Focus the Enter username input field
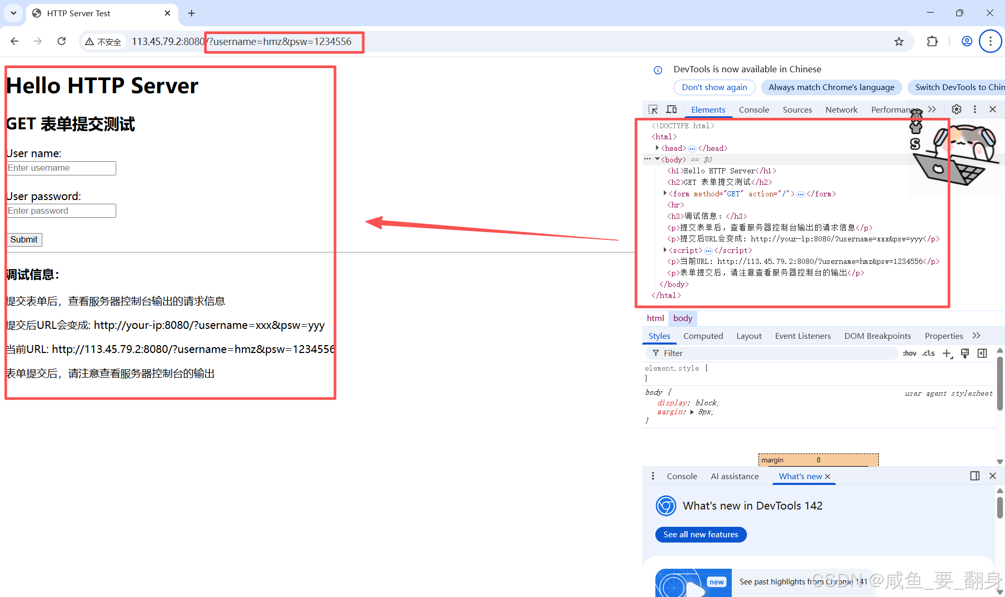1005x597 pixels. coord(61,168)
